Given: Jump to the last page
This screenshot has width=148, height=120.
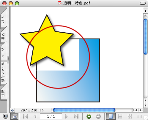Looking at the screenshot, I should (76, 116).
